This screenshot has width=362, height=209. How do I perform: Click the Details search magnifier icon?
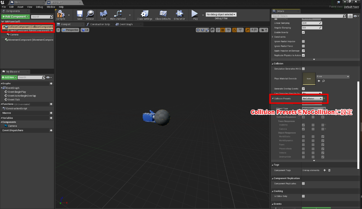345,16
